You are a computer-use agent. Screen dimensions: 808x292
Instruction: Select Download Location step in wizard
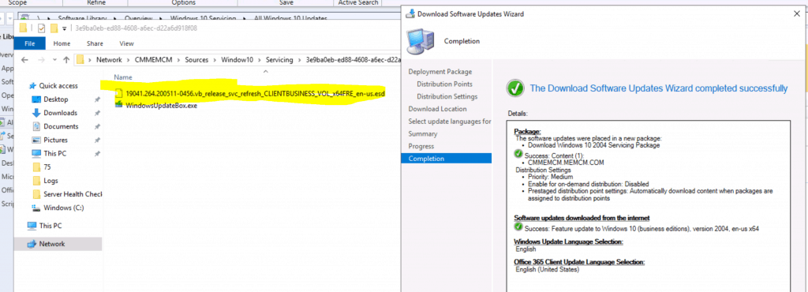(x=437, y=109)
